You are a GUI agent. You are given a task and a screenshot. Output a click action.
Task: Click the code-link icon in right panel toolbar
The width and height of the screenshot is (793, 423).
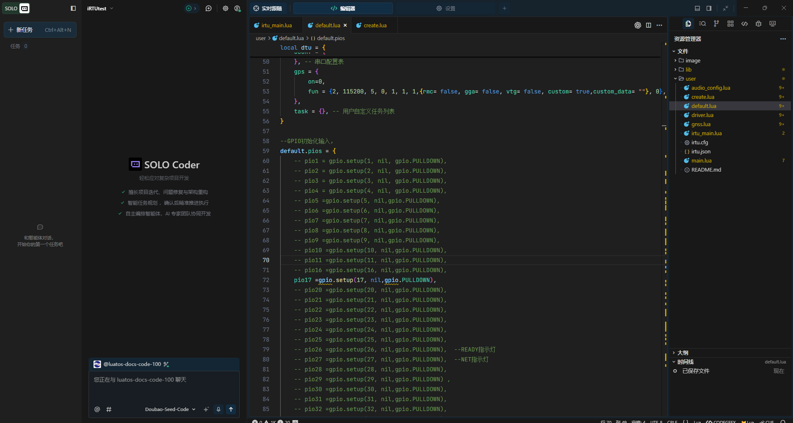(745, 24)
